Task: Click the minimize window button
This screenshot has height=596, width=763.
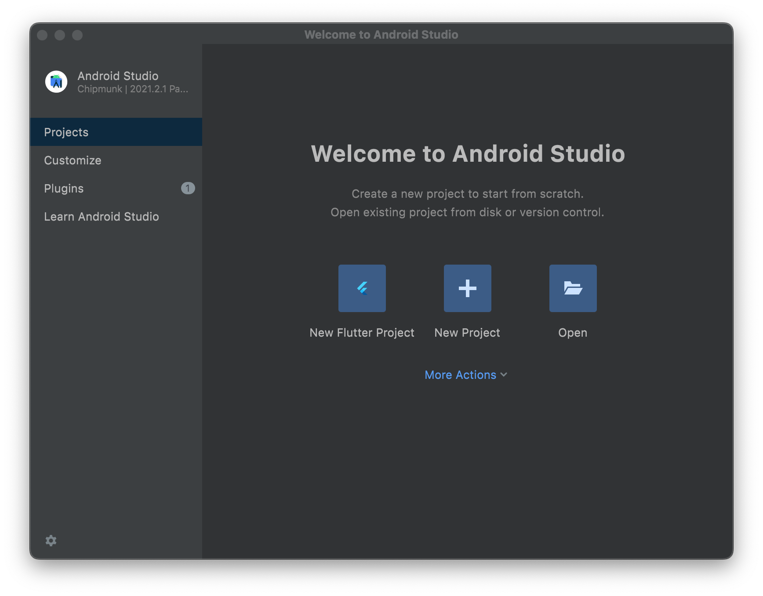Action: click(60, 35)
